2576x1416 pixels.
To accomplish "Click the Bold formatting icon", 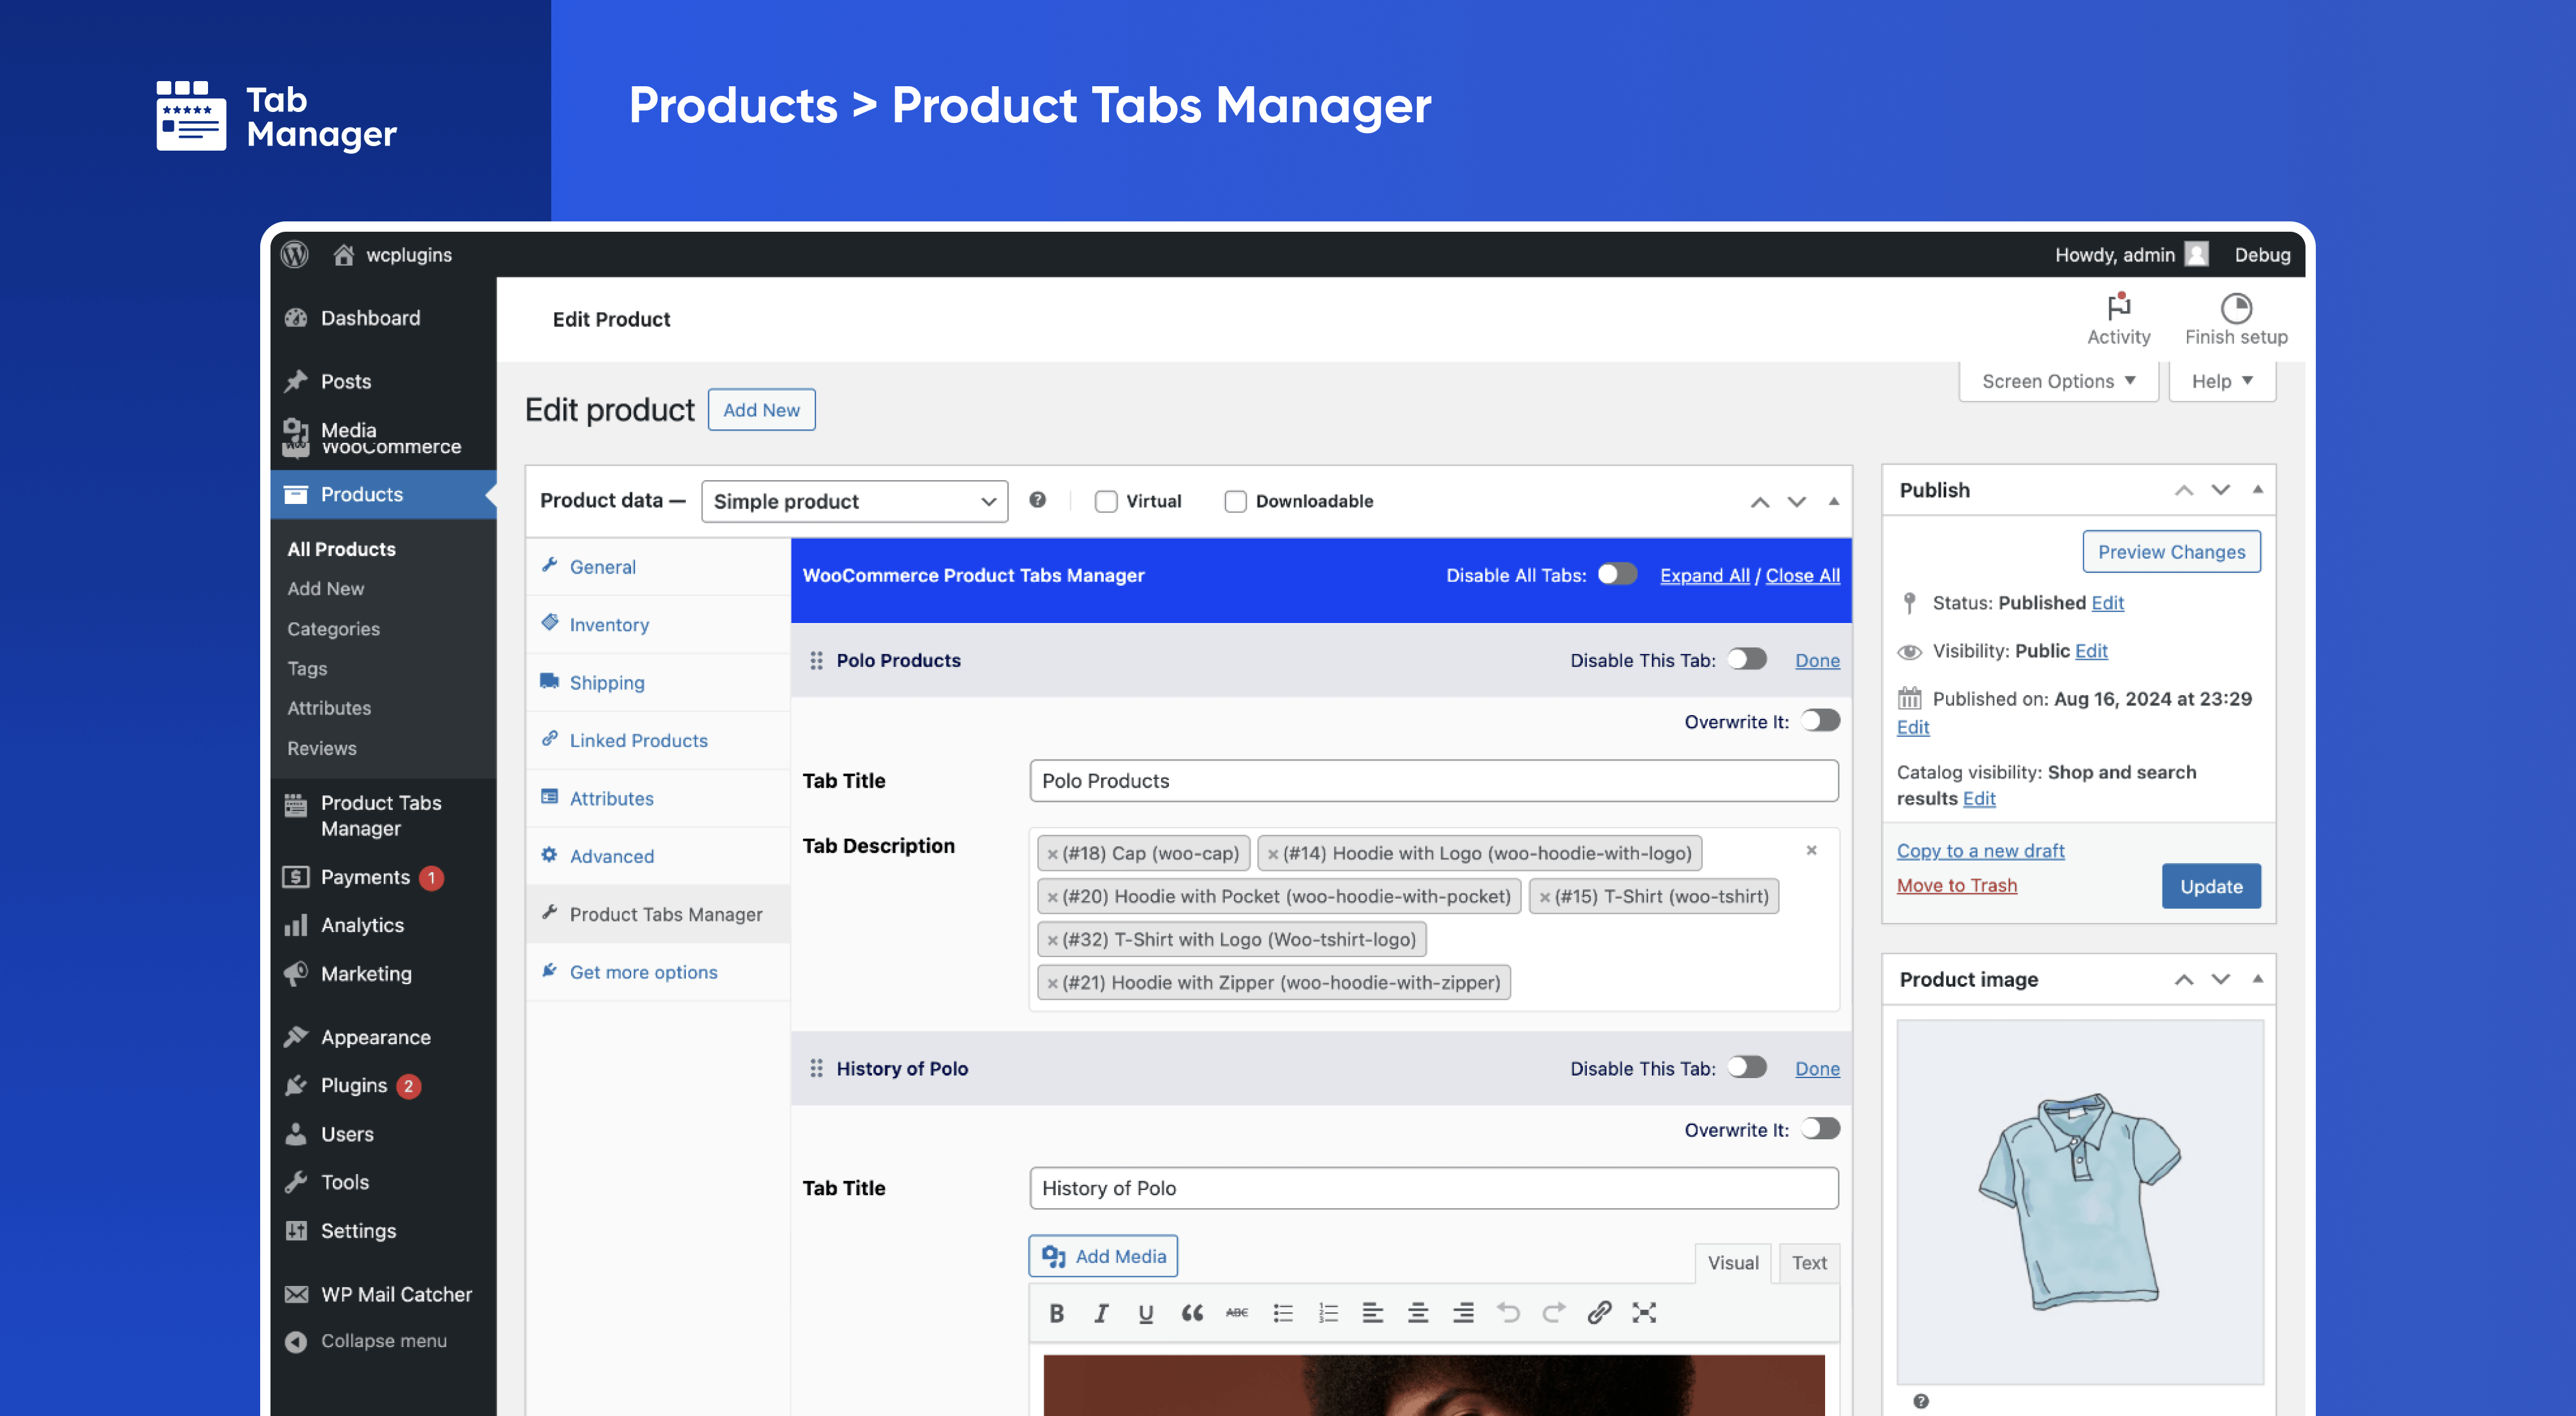I will [1056, 1313].
